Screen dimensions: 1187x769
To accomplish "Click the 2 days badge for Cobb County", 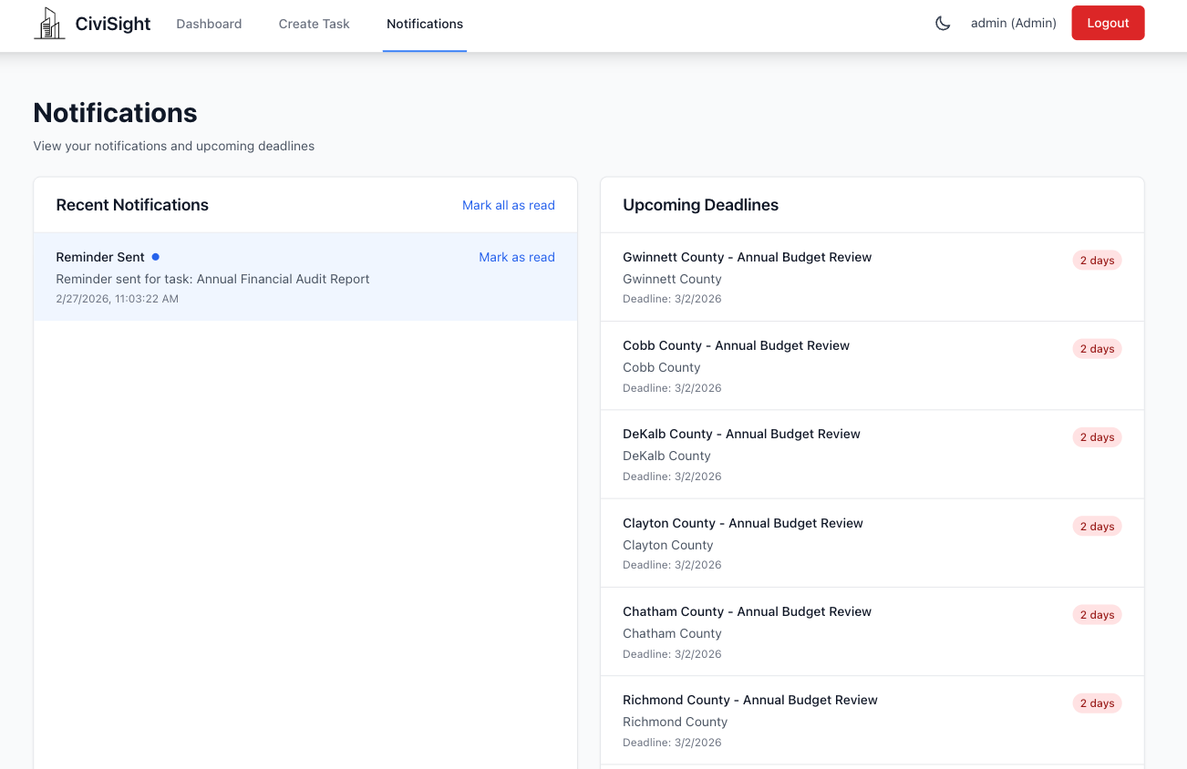I will click(1096, 348).
